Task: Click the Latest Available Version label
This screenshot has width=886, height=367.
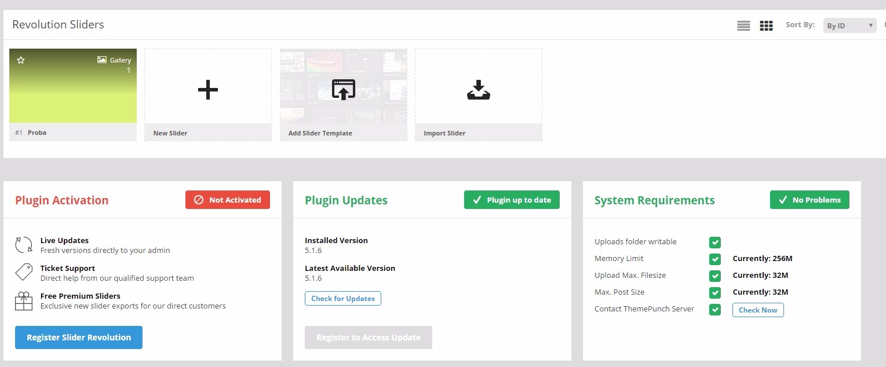Action: point(350,268)
